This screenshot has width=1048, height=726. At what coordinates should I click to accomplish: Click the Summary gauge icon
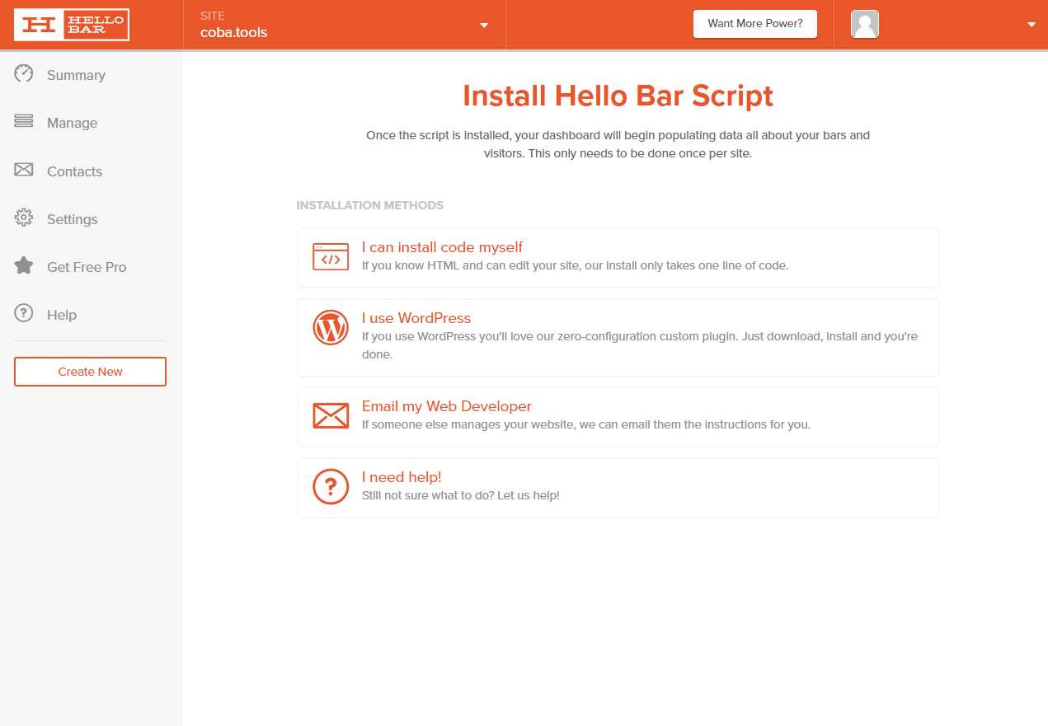pos(24,74)
